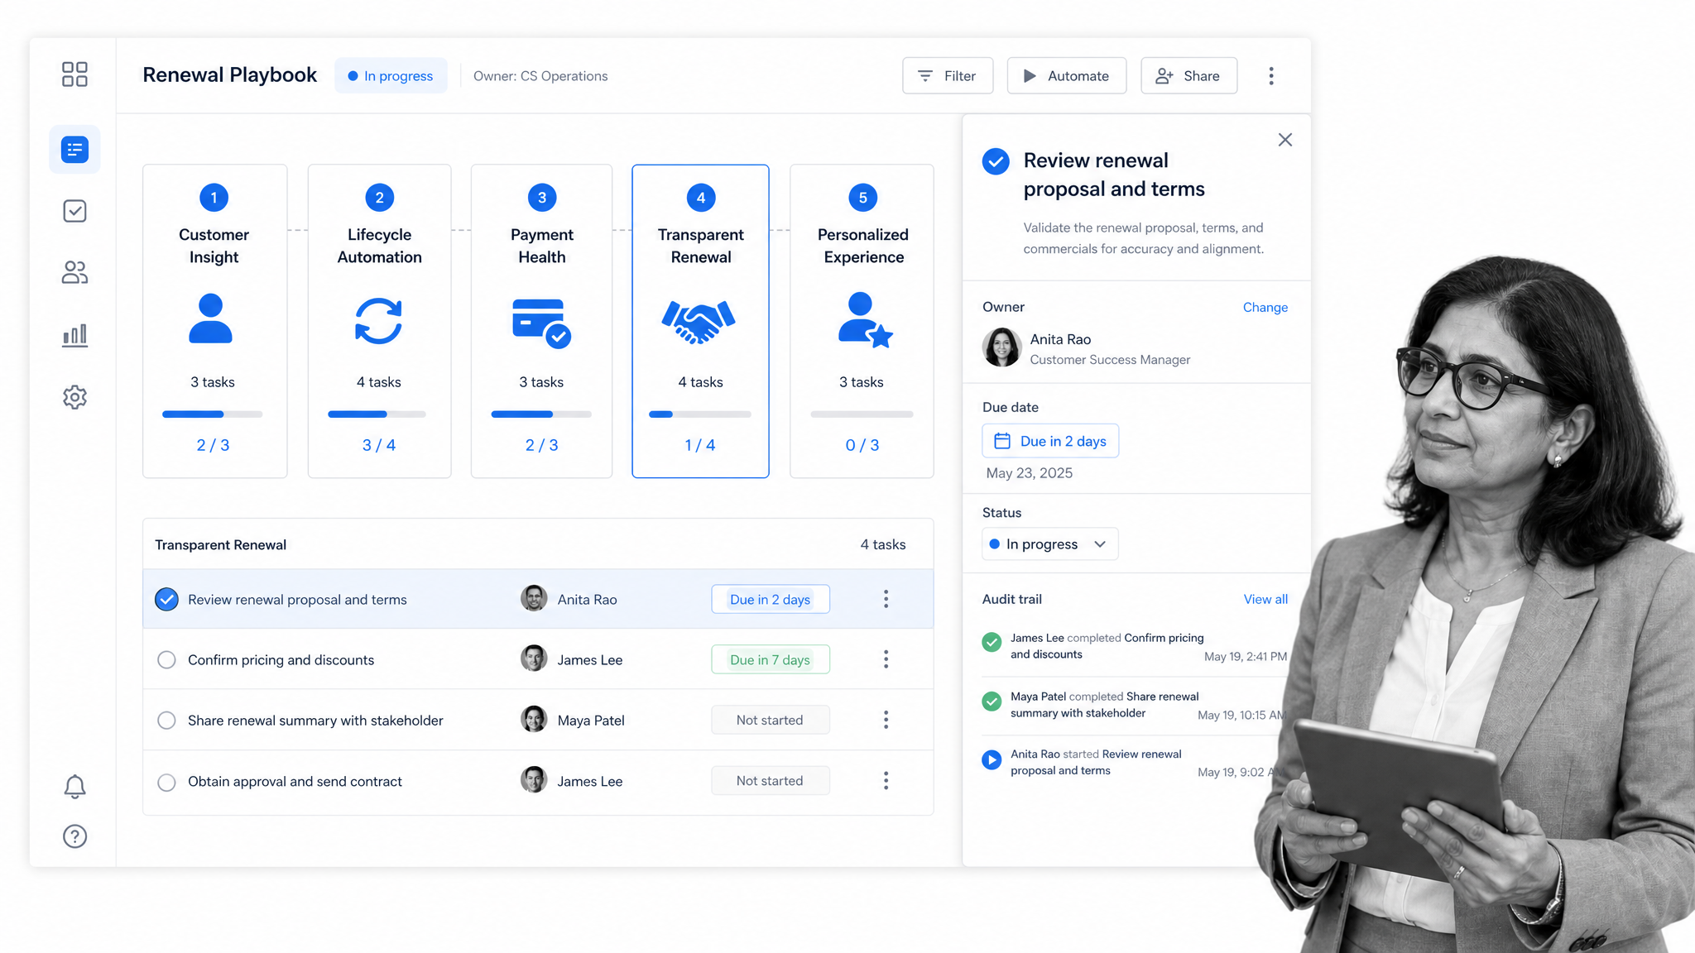This screenshot has height=953, width=1695.
Task: Open the dashboard grid icon in sidebar
Action: (74, 74)
